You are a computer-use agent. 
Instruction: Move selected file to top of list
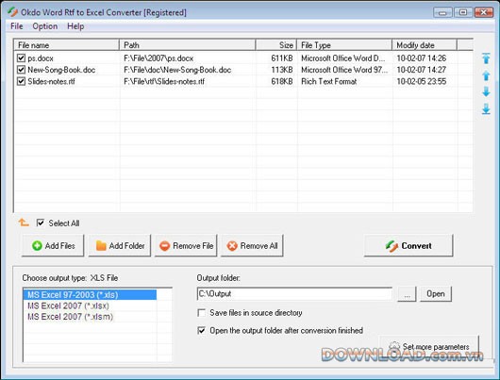[486, 58]
